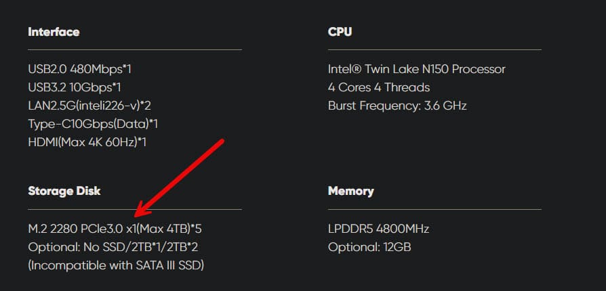The height and width of the screenshot is (291, 606).
Task: Click the red arrow annotation
Action: click(179, 177)
